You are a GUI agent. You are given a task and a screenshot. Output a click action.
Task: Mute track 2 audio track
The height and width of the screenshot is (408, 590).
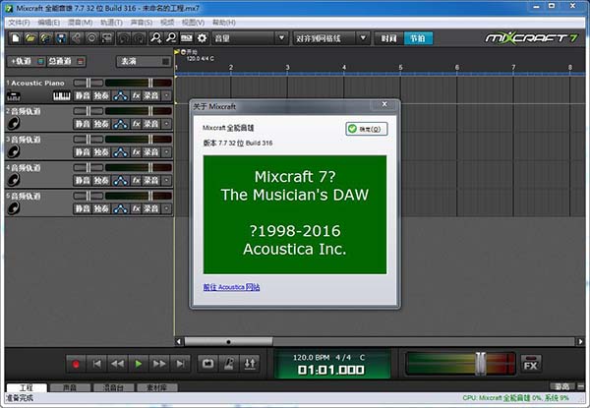click(83, 124)
